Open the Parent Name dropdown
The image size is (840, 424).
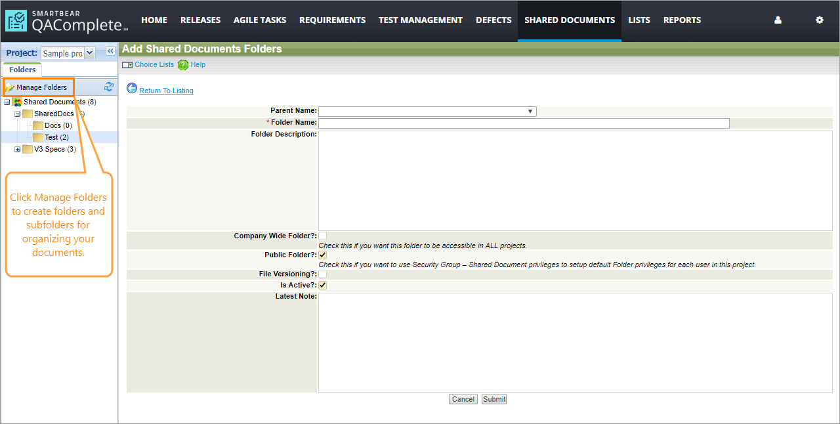pos(427,112)
